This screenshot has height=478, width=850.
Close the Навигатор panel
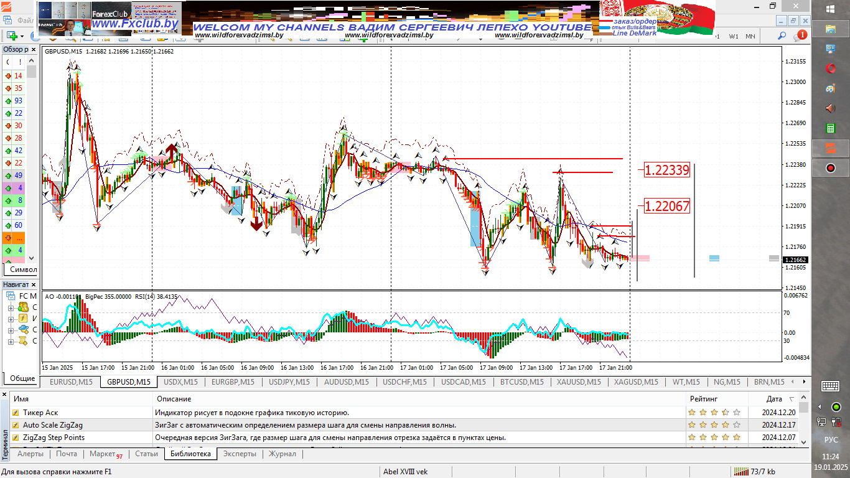pyautogui.click(x=33, y=284)
